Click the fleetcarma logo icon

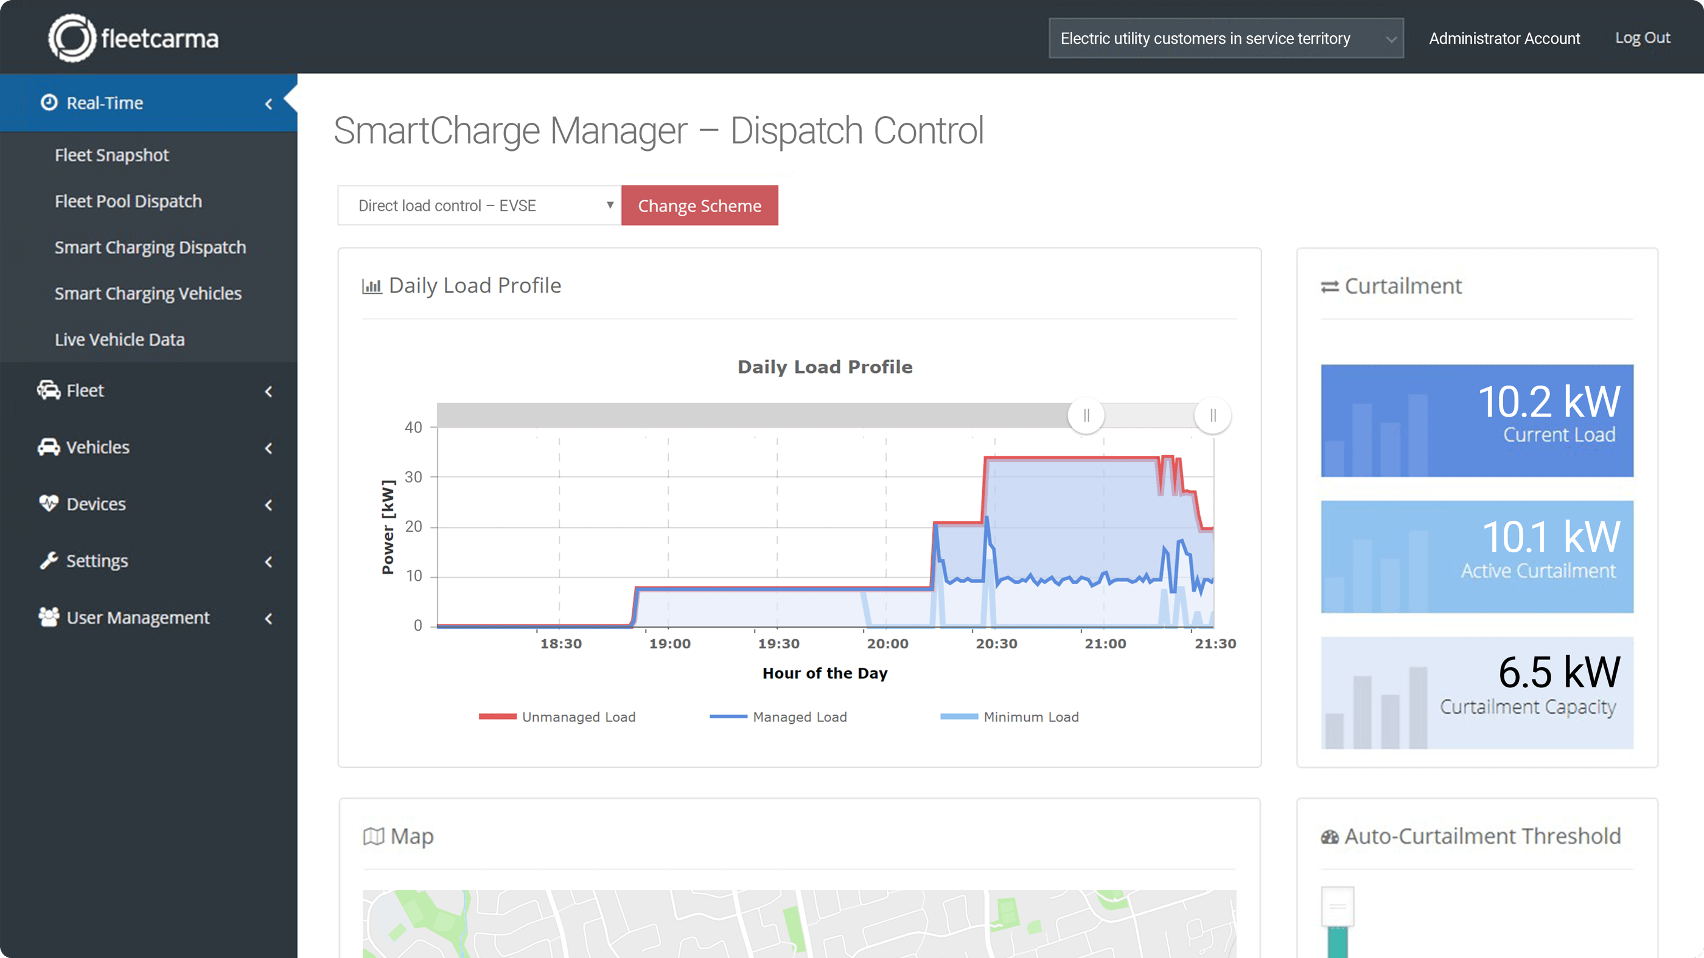coord(72,38)
